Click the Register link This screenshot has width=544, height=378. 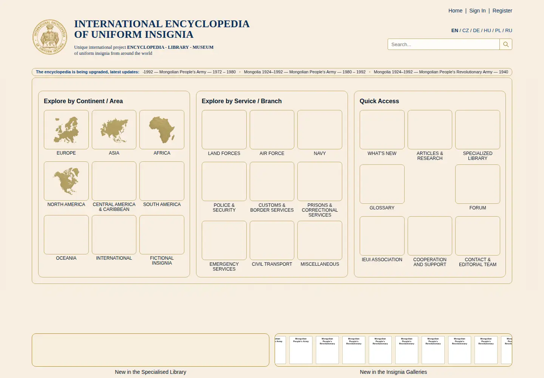(x=502, y=11)
